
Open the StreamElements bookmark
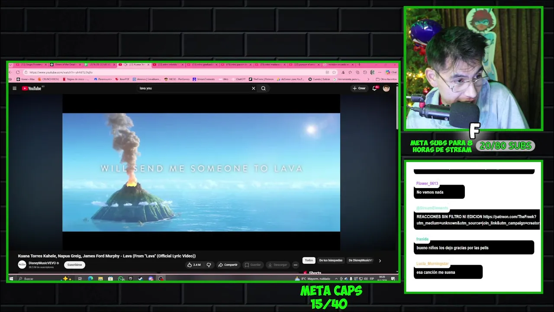(204, 79)
